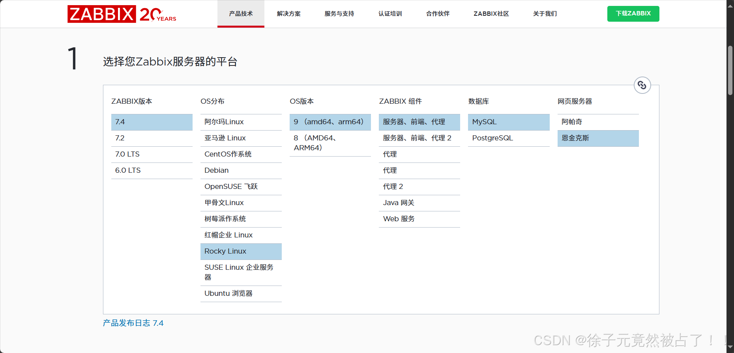The width and height of the screenshot is (734, 353).
Task: Choose Rocky Linux distribution
Action: click(241, 252)
